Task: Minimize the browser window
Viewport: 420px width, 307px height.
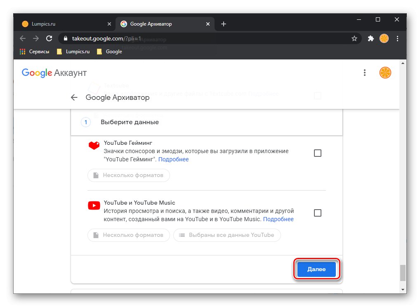Action: coord(359,19)
